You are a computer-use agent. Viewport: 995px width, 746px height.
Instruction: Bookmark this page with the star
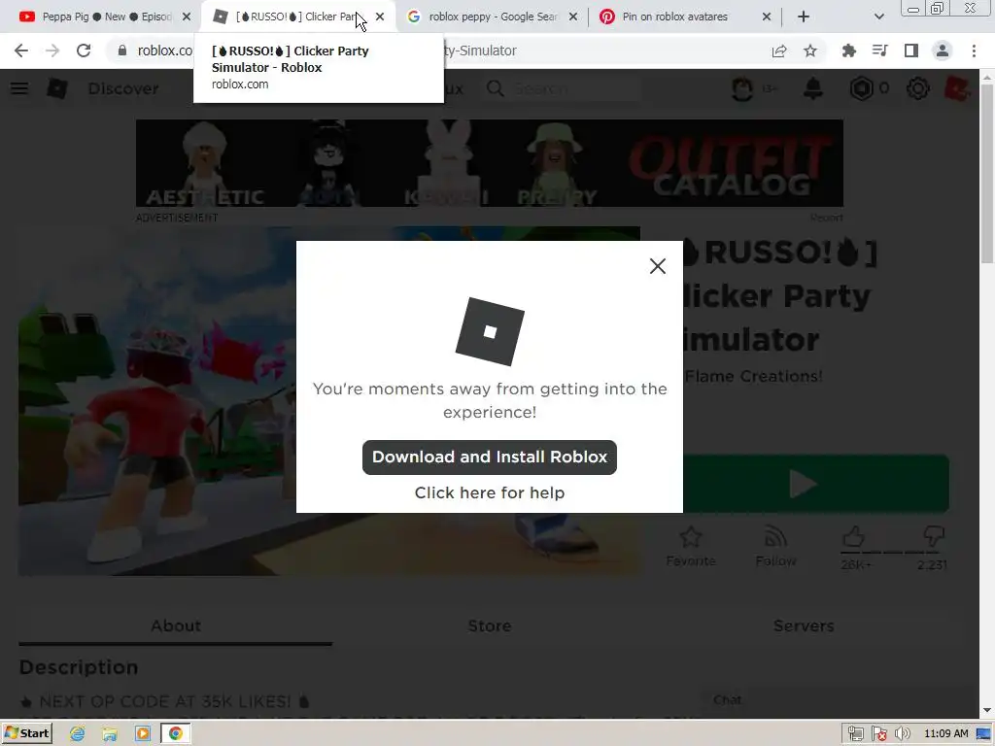click(810, 51)
